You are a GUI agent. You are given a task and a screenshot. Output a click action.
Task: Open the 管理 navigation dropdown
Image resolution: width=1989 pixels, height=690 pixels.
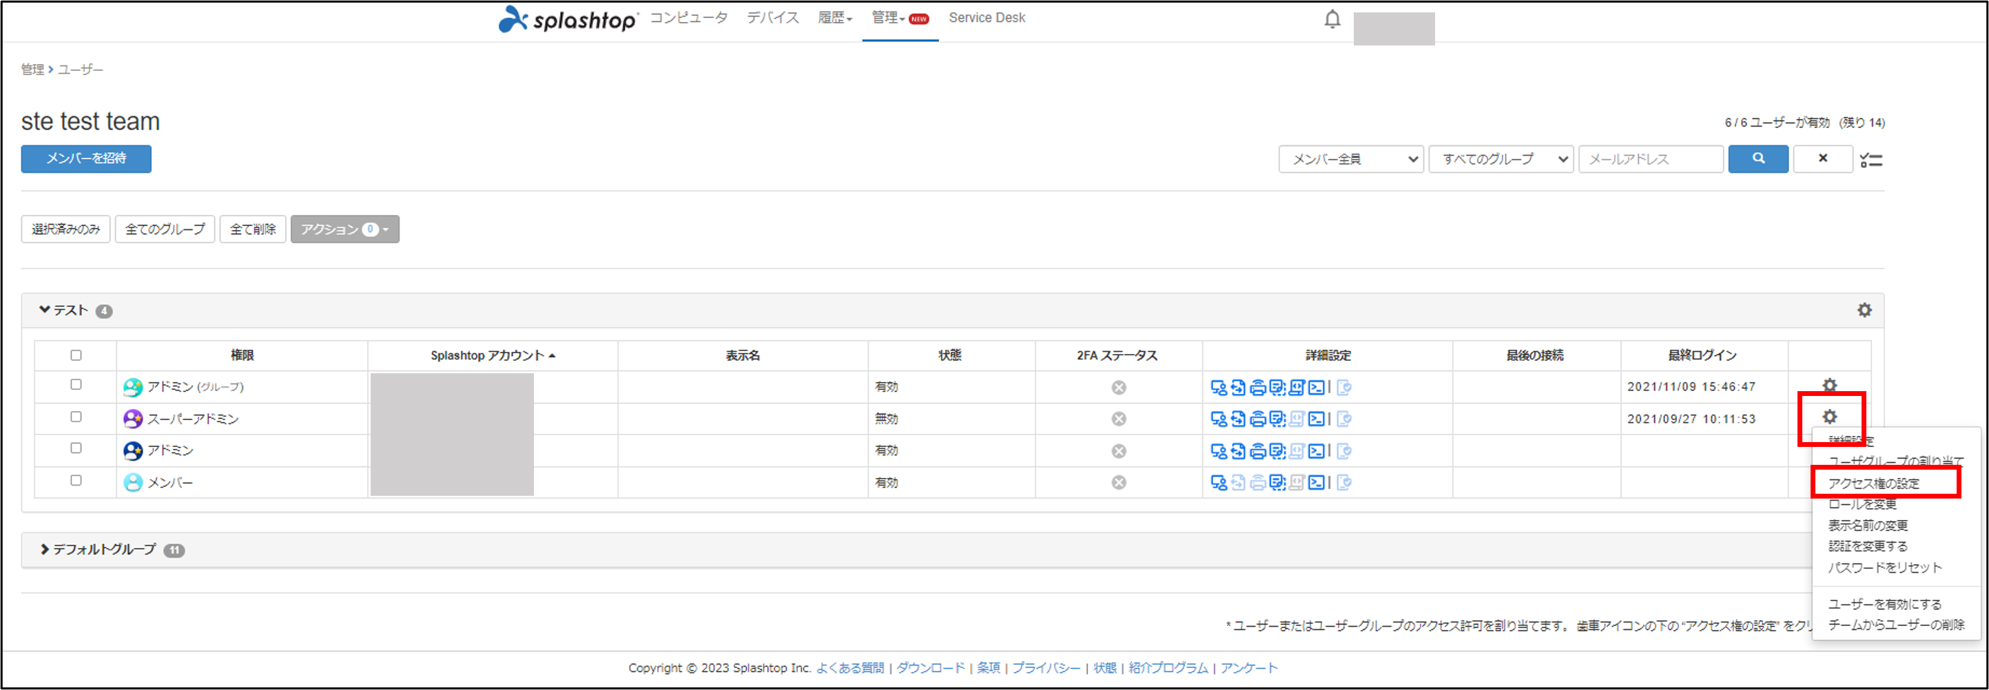coord(900,18)
